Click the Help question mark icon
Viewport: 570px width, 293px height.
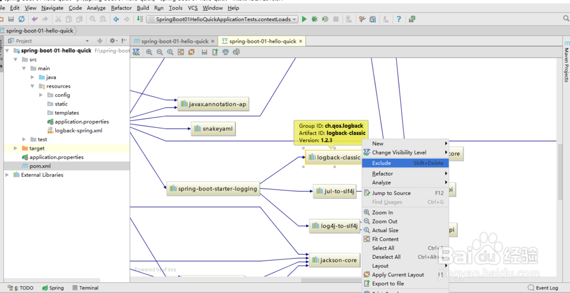399,19
